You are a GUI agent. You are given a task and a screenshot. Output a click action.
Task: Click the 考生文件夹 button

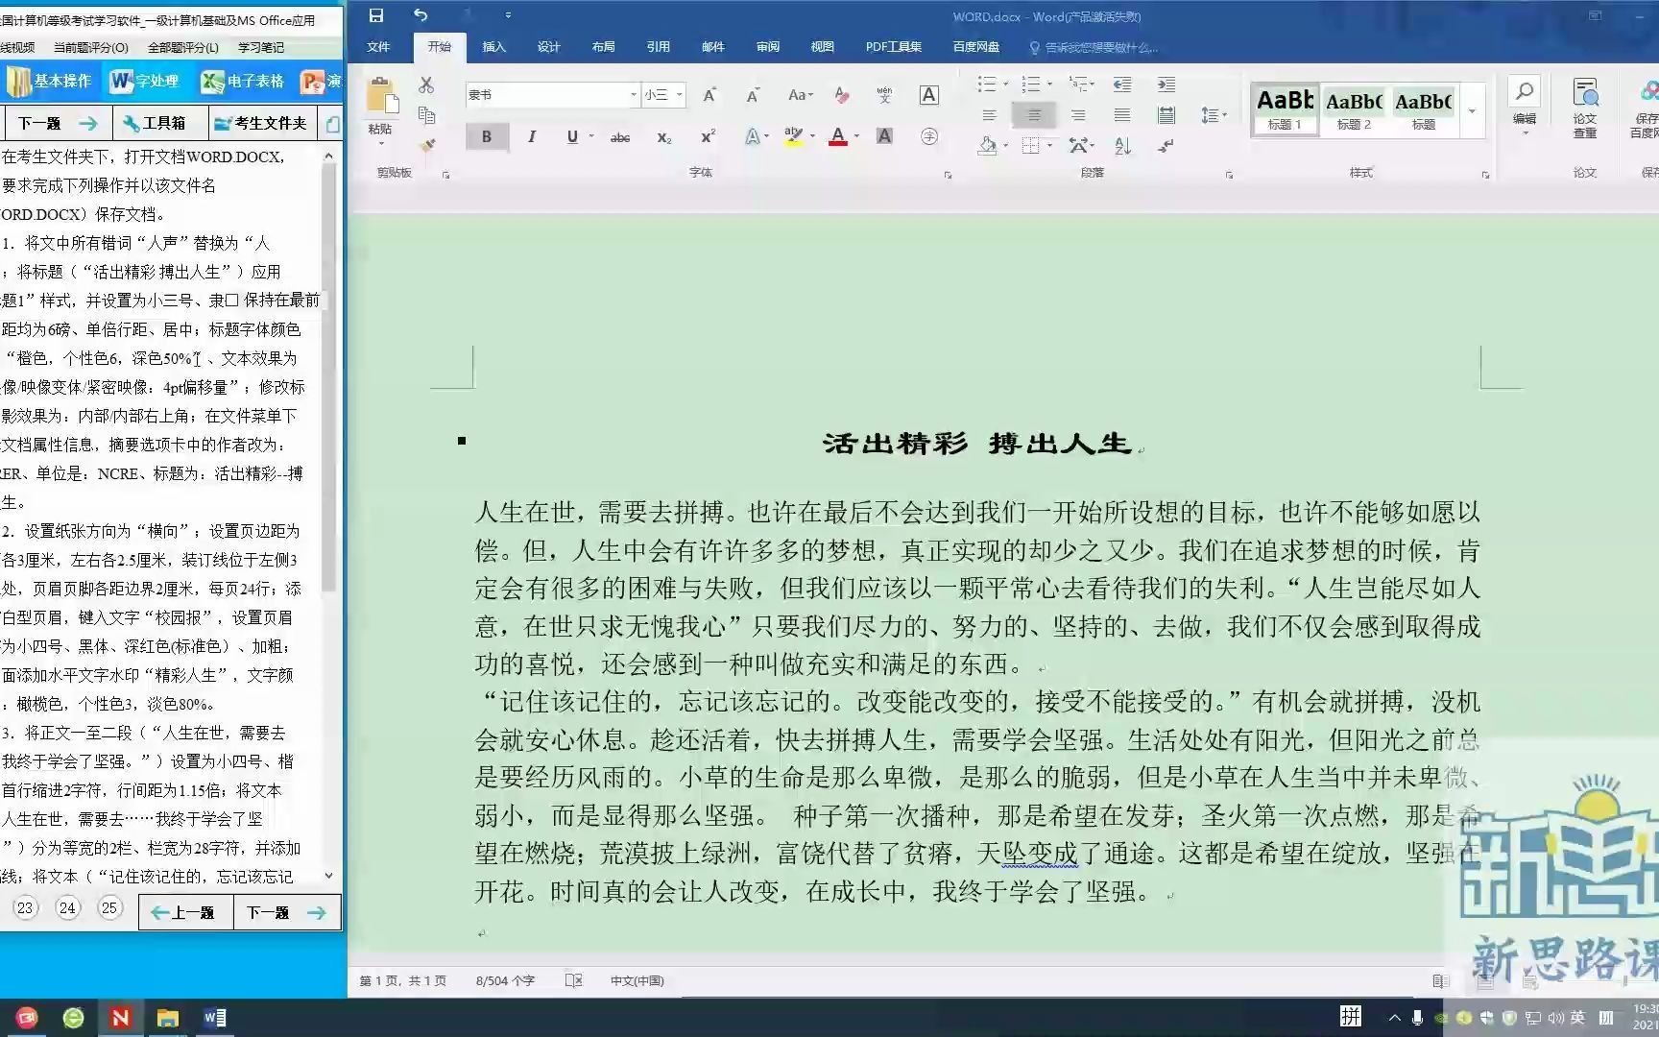263,122
